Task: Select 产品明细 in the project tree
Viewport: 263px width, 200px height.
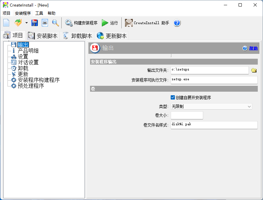Action: (x=28, y=51)
